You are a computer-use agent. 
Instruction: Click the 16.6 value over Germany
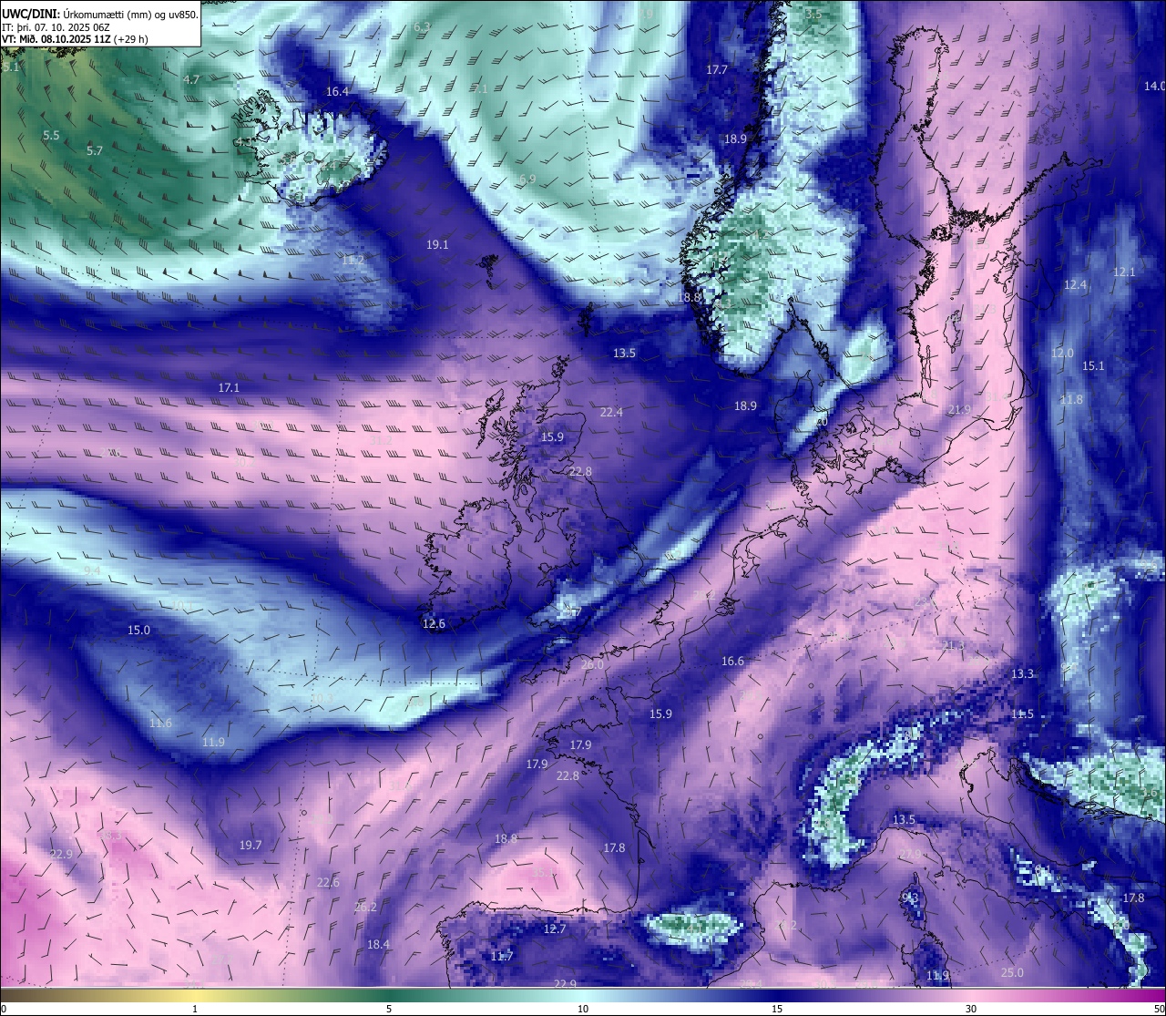pos(732,662)
